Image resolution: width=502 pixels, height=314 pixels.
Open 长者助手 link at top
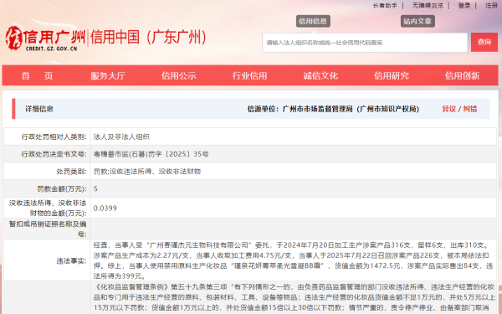(x=385, y=6)
